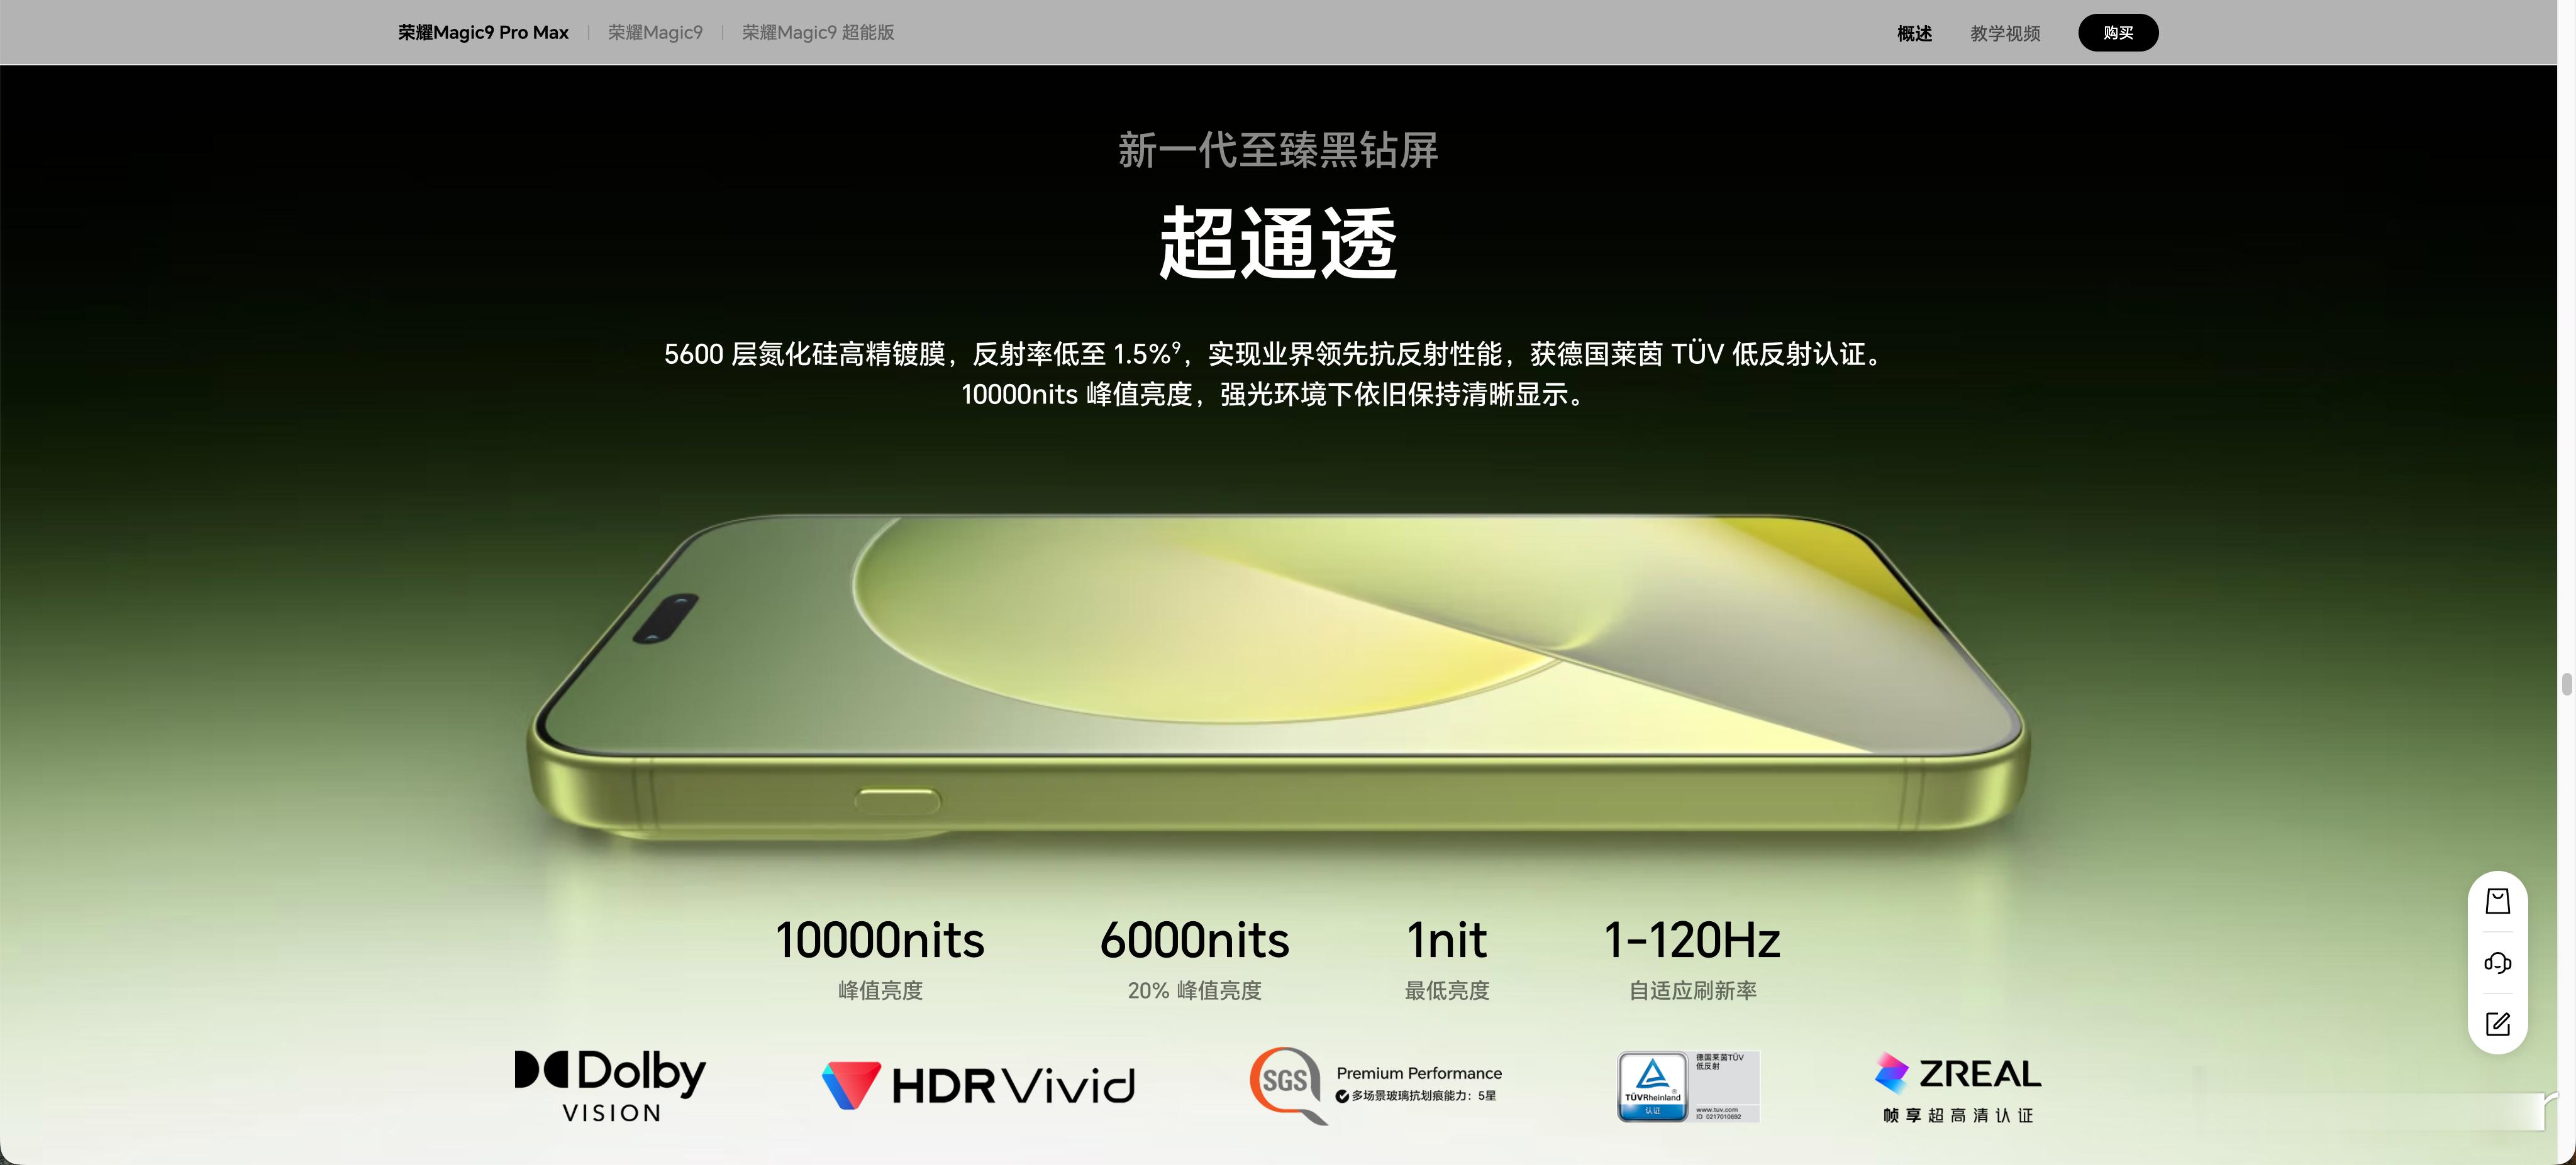Click the 1nit minimum brightness value

click(x=1447, y=940)
